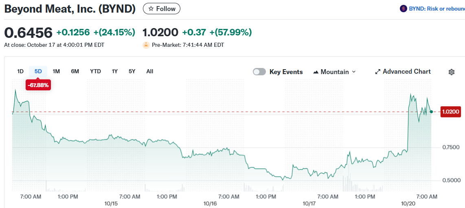Switch to the 1M range
Viewport: 465px width, 208px height.
[56, 71]
